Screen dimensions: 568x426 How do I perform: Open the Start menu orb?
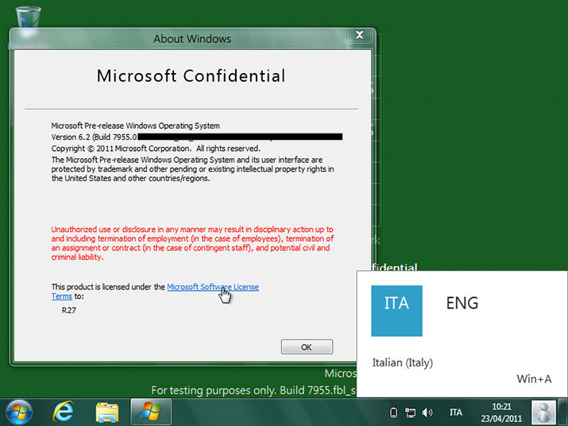[x=19, y=412]
